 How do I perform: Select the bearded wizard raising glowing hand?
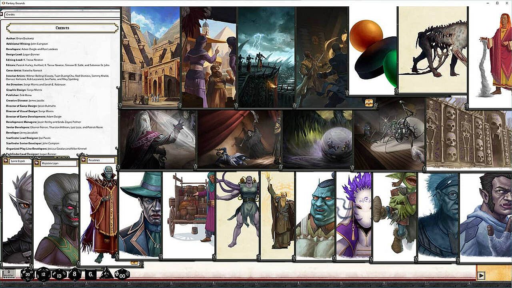(x=278, y=215)
